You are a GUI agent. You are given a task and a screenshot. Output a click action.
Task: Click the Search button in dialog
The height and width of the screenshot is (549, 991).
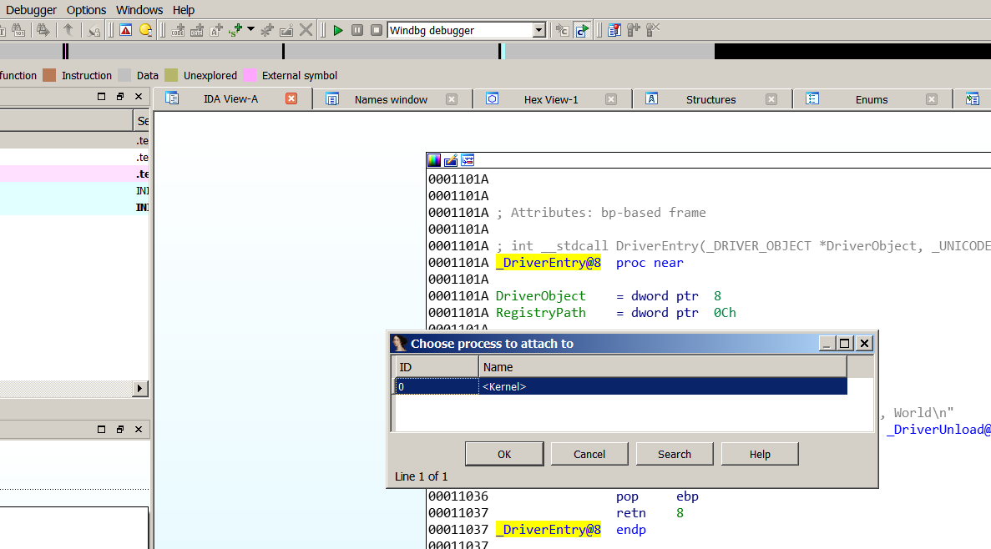click(674, 454)
